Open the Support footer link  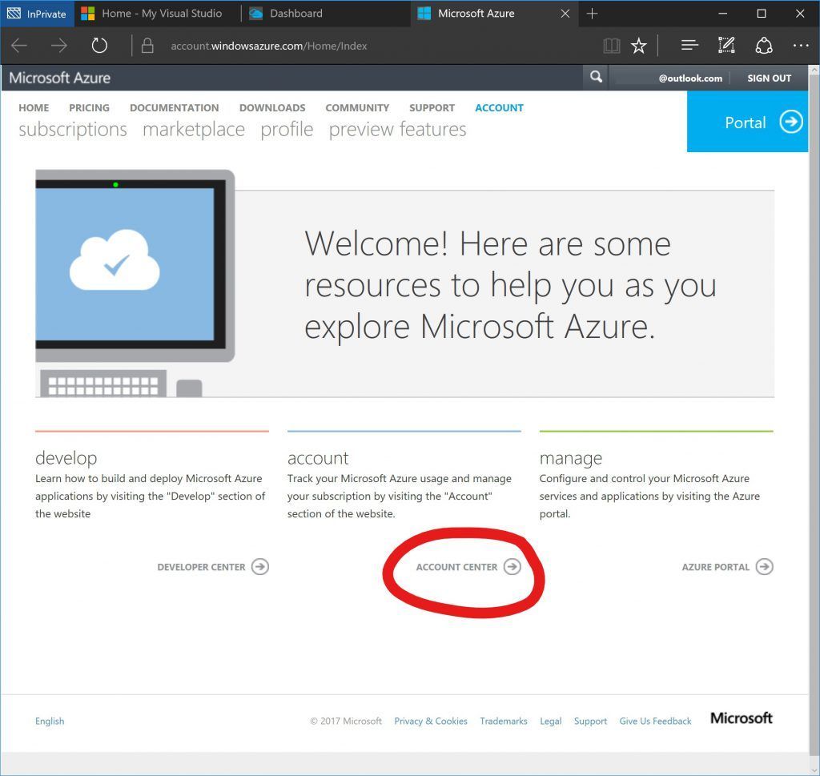tap(590, 721)
